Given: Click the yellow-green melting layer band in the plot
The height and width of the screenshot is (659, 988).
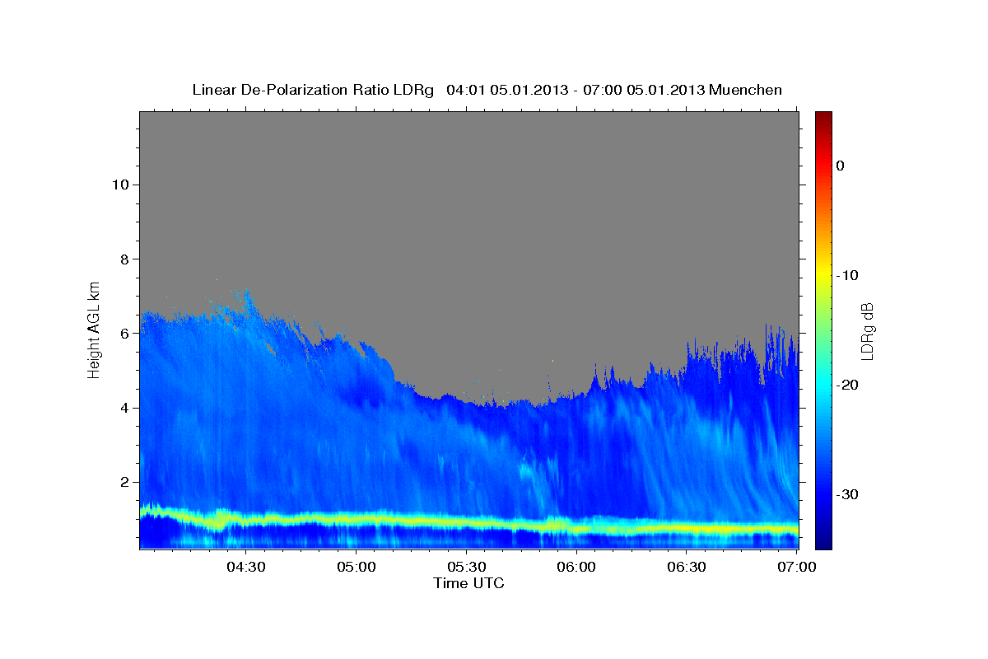Looking at the screenshot, I should point(468,521).
